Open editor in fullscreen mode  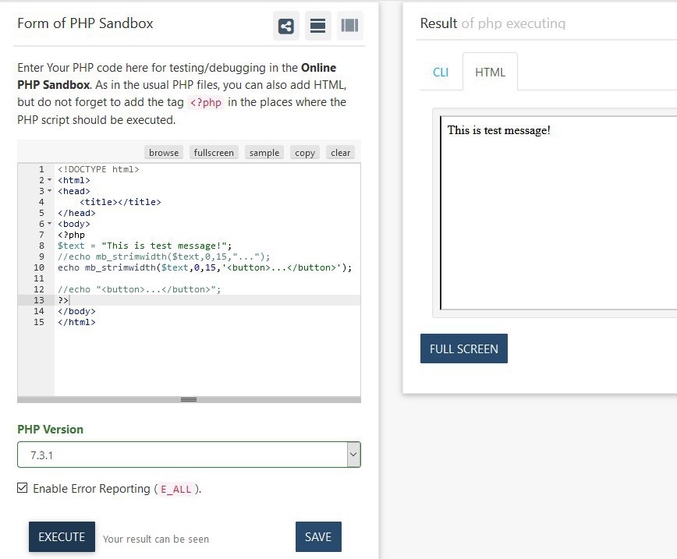(214, 152)
